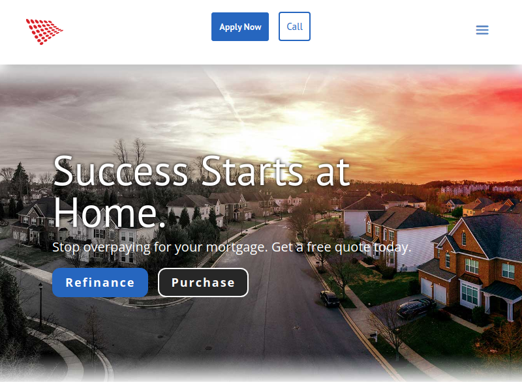The height and width of the screenshot is (391, 522).
Task: Click the "Success Starts at Home." headline
Action: (202, 192)
